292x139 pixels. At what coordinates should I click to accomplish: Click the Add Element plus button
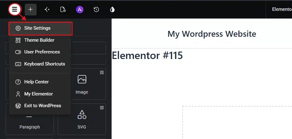(x=31, y=9)
